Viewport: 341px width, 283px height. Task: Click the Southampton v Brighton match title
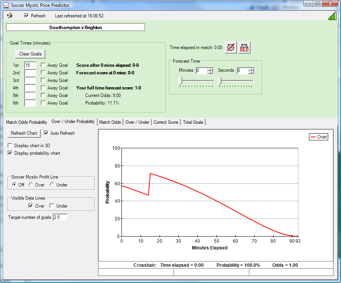75,28
